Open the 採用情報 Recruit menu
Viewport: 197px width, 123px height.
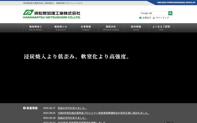click(x=136, y=28)
